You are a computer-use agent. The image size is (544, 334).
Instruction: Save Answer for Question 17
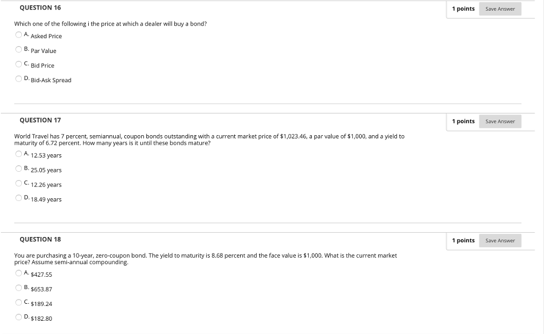tap(499, 121)
